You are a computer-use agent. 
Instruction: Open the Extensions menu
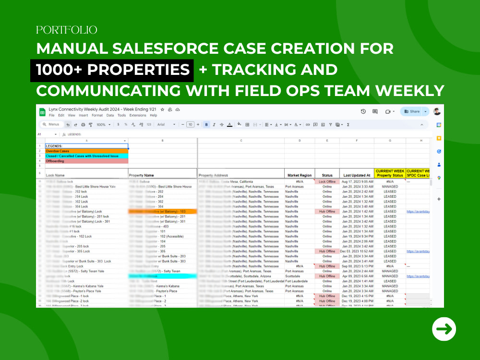coord(138,115)
